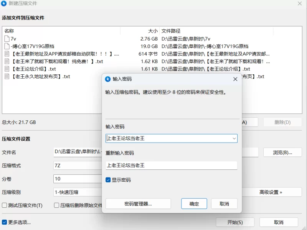Click the 614 字节 size value
Screen dimensions: 307x230
(x=148, y=54)
